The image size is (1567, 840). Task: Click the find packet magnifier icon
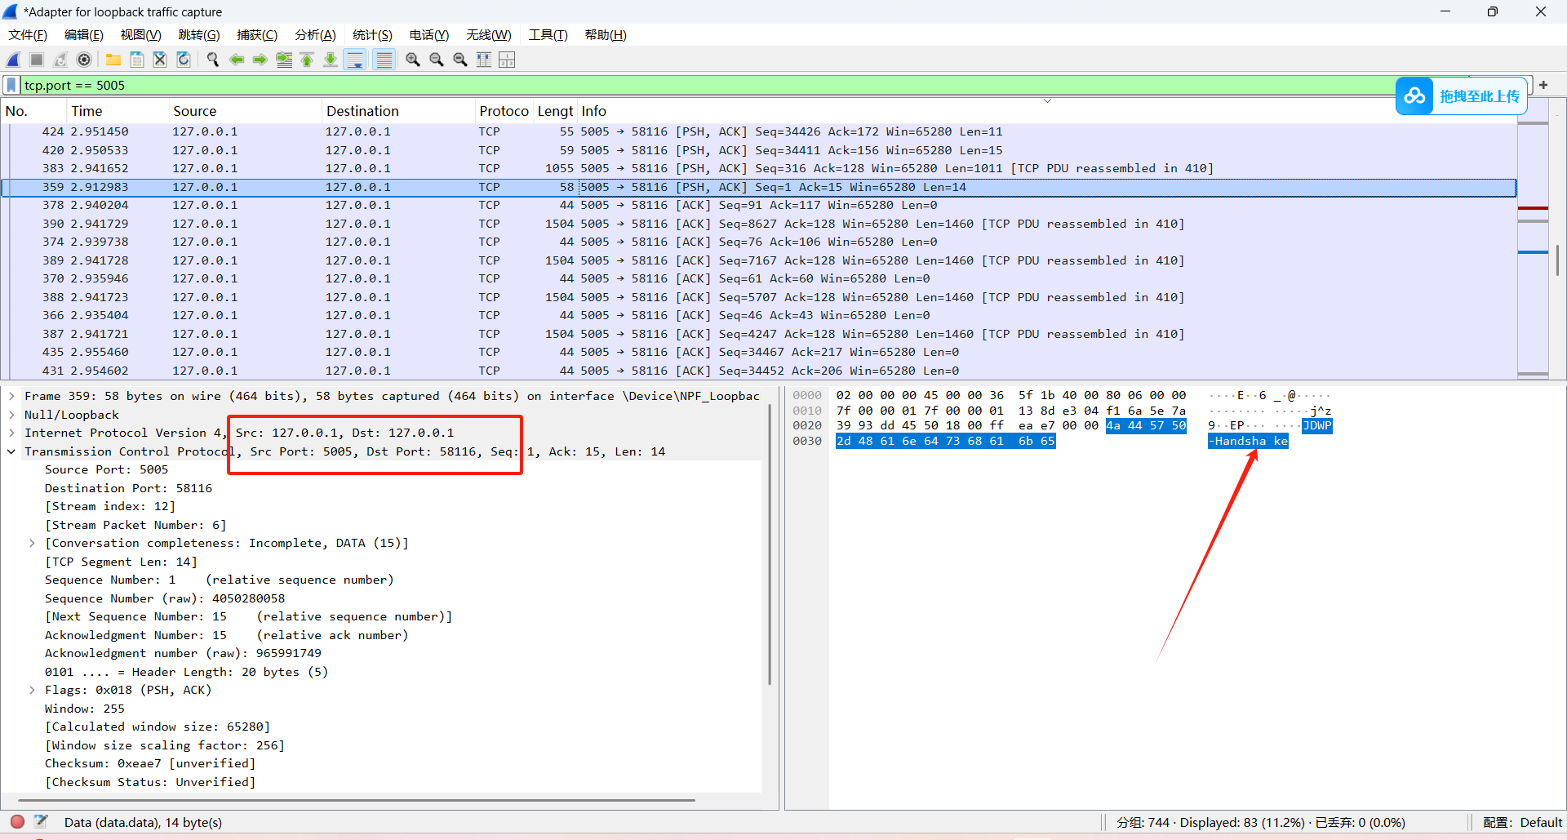click(x=213, y=60)
